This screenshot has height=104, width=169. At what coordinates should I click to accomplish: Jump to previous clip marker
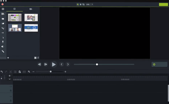(62, 64)
